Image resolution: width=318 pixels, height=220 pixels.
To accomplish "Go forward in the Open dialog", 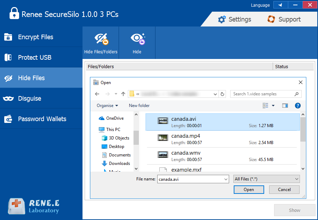I will click(x=108, y=94).
